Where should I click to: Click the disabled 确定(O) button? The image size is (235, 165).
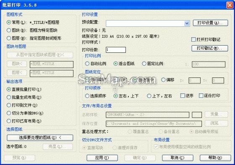click(140, 157)
